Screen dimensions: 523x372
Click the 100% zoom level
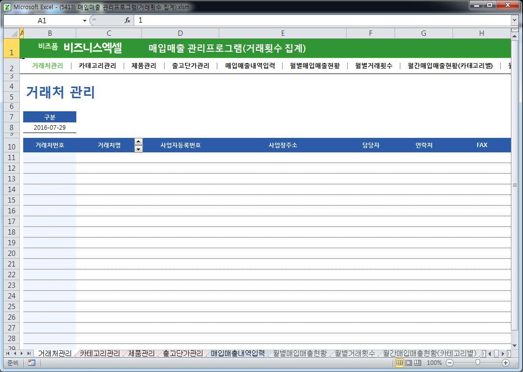434,363
